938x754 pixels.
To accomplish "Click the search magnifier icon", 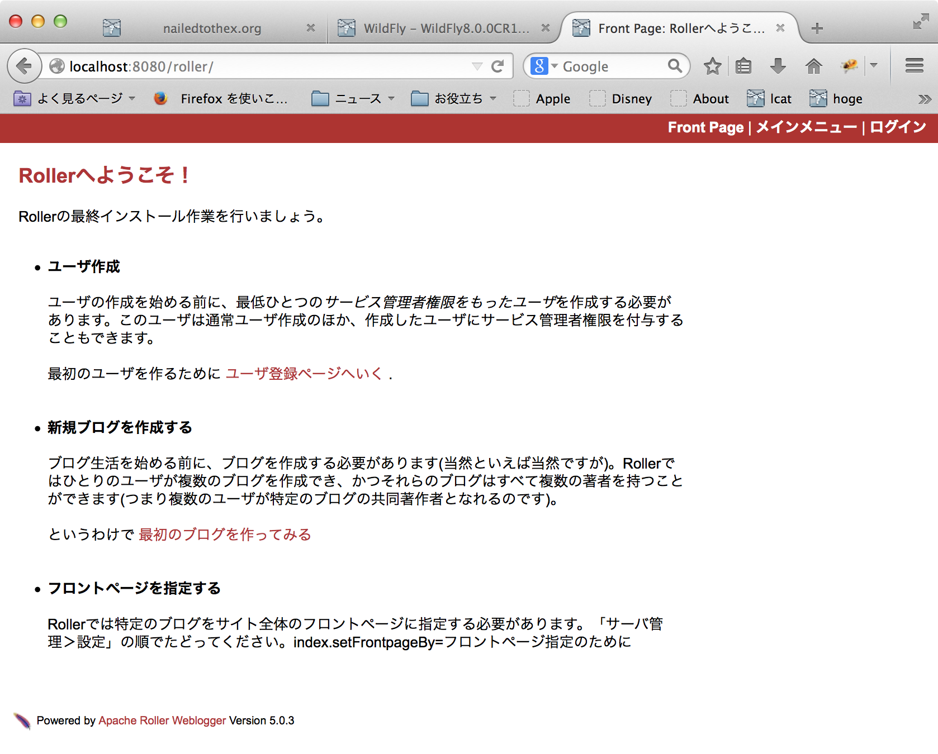I will point(675,66).
